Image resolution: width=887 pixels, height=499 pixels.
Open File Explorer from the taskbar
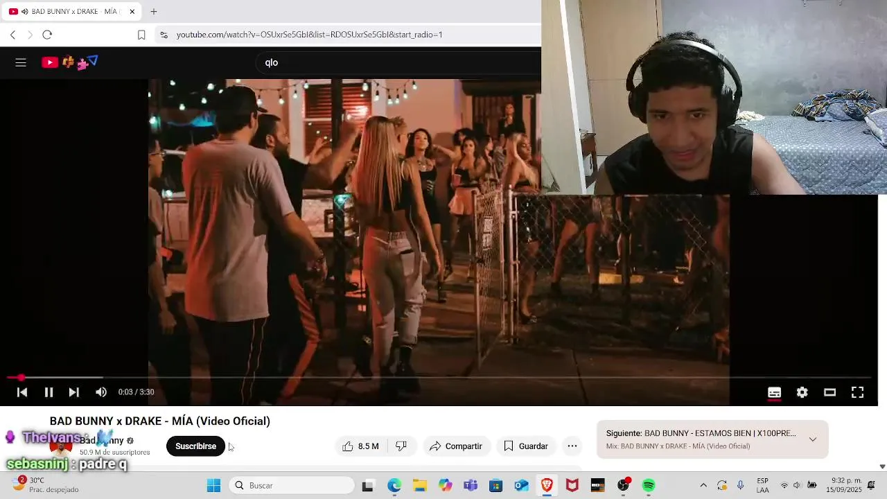tap(419, 486)
